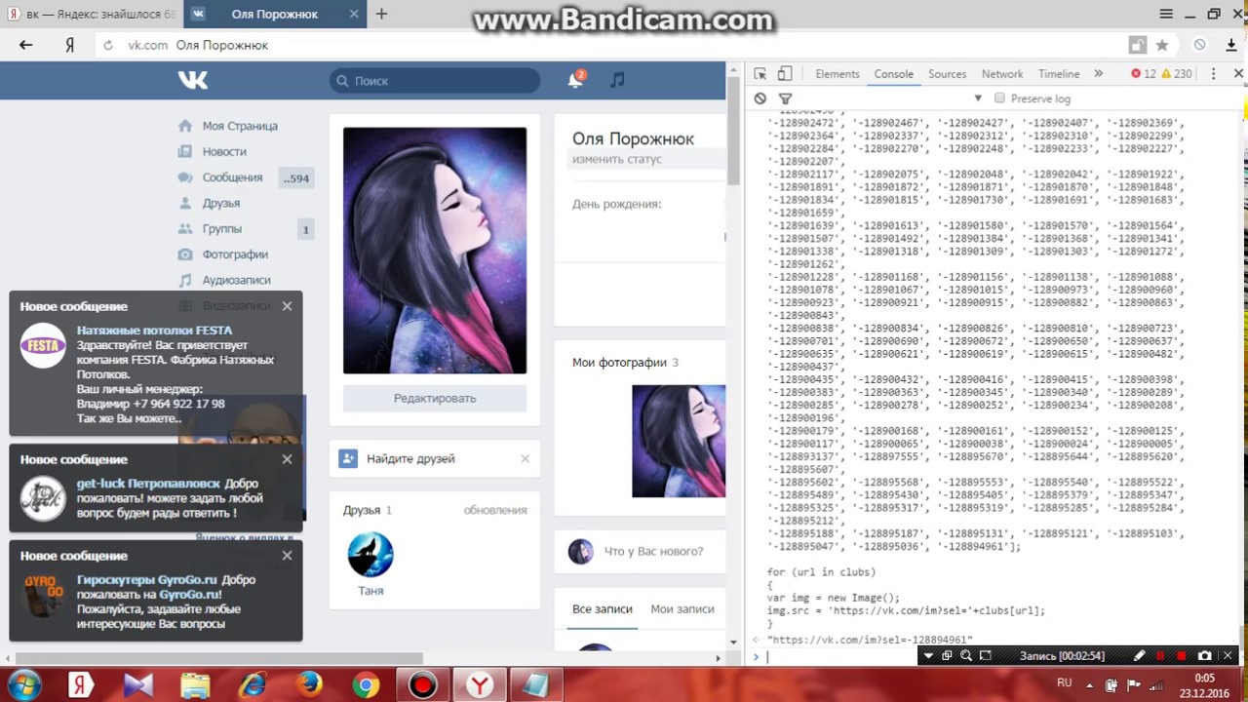The image size is (1248, 702).
Task: Toggle DevTools device toolbar icon
Action: click(785, 74)
